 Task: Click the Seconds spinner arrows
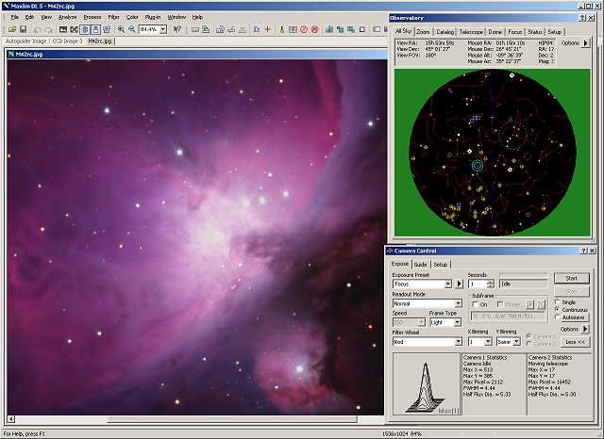[490, 284]
